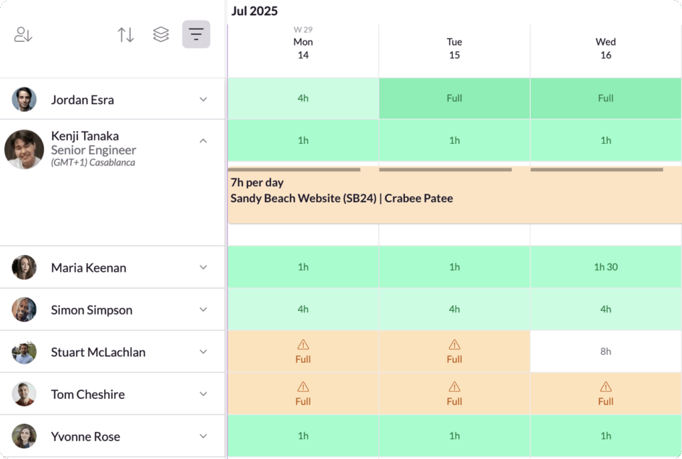Click warning icon in Stuart McLachlan's Monday cell

303,345
